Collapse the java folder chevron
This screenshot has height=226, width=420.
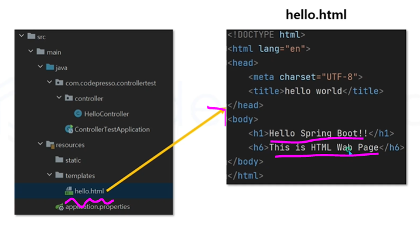coord(40,67)
